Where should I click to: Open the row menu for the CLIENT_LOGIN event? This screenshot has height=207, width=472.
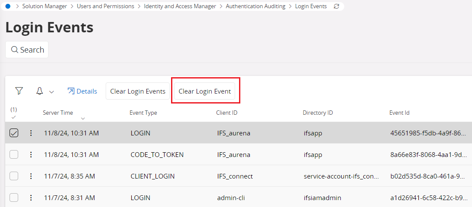coord(31,176)
